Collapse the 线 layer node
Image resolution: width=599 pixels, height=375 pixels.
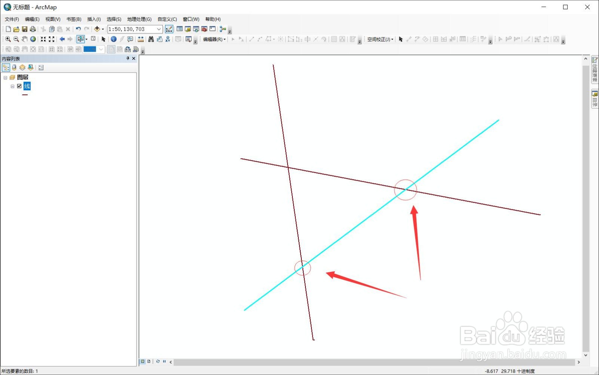pyautogui.click(x=12, y=87)
